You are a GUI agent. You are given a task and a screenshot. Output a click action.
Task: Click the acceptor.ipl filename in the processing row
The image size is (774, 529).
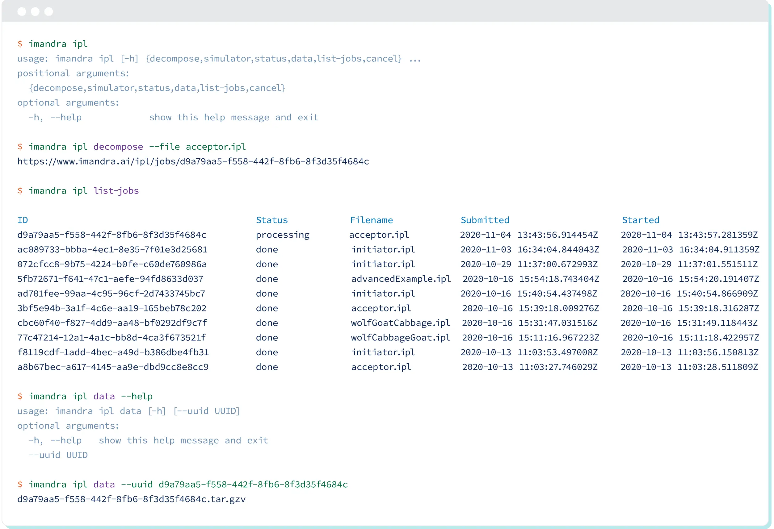tap(379, 235)
